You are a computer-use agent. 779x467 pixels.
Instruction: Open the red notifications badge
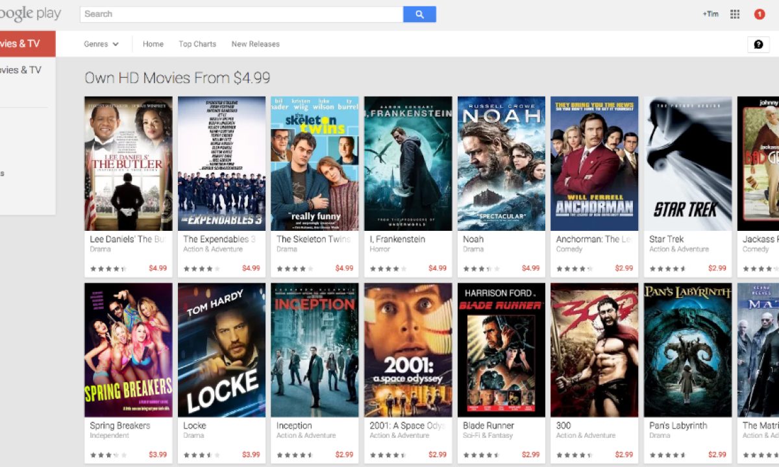pos(759,14)
